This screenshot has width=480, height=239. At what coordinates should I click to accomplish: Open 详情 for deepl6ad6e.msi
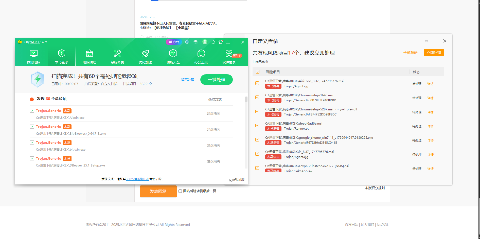(431, 126)
